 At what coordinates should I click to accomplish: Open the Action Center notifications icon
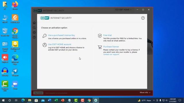180,100
